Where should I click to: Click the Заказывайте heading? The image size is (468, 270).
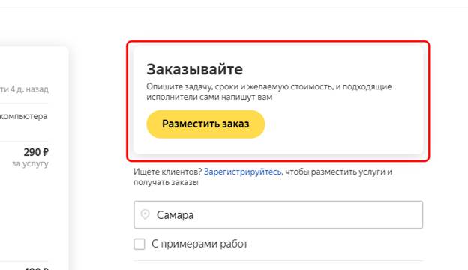[x=194, y=69]
